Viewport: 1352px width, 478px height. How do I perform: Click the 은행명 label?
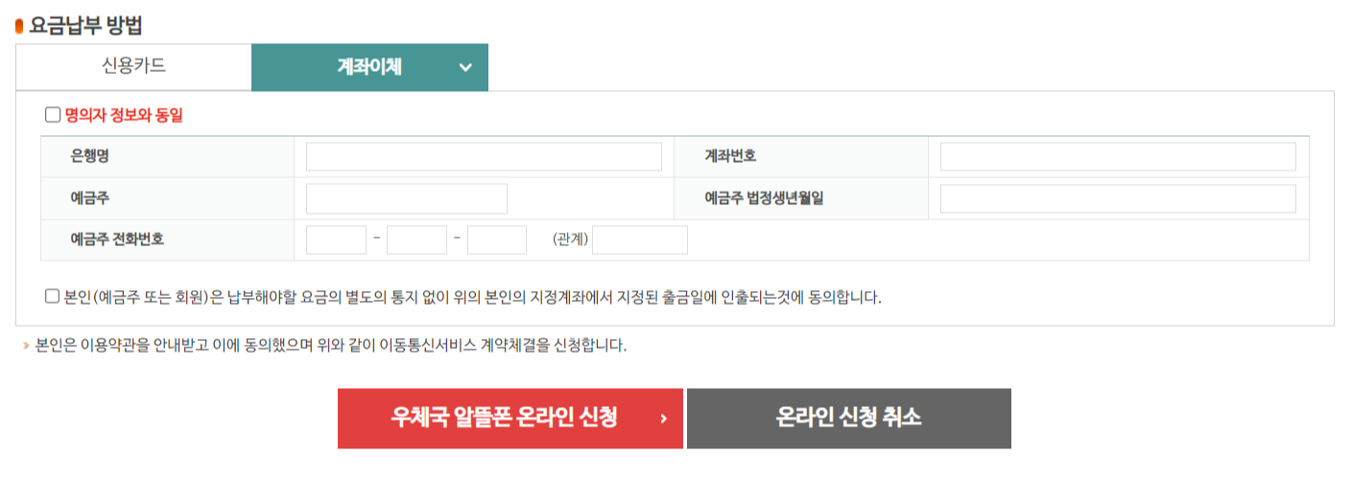(89, 156)
